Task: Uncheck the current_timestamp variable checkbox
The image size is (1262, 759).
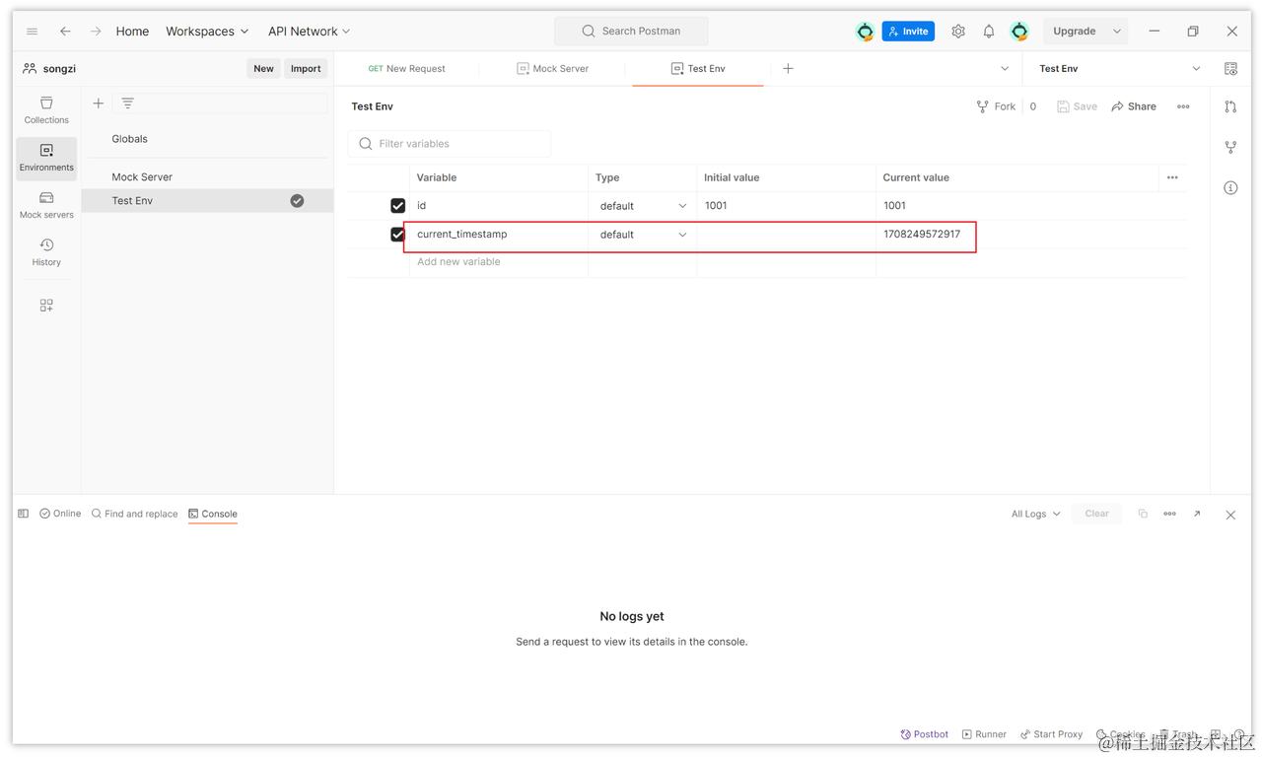Action: coord(398,235)
